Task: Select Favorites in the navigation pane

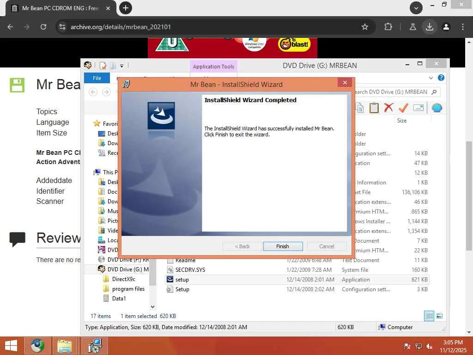Action: (110, 123)
